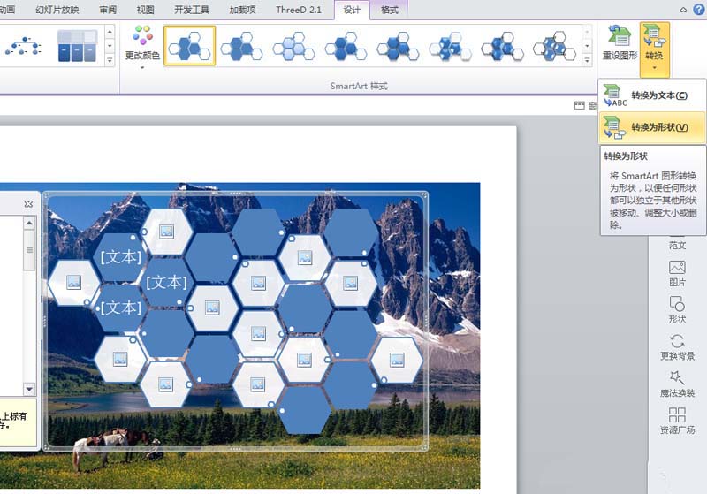Click picture placeholder right of middle [文本]
This screenshot has height=494, width=707.
tap(212, 308)
